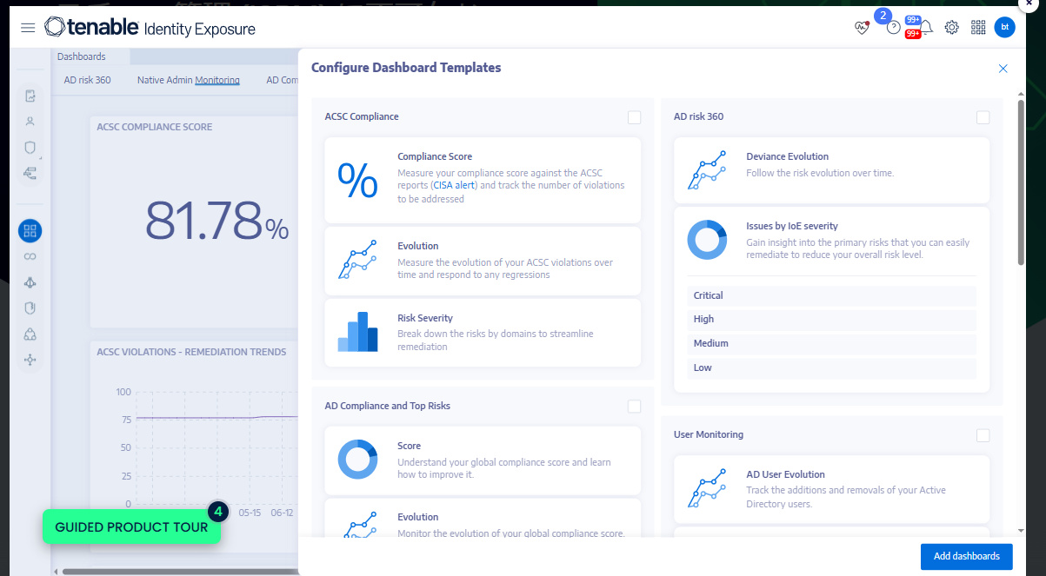Image resolution: width=1046 pixels, height=576 pixels.
Task: Click the Deviance Evolution chart icon
Action: 707,170
